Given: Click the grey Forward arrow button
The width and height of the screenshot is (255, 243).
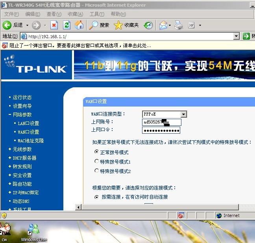Looking at the screenshot, I should pyautogui.click(x=36, y=25).
